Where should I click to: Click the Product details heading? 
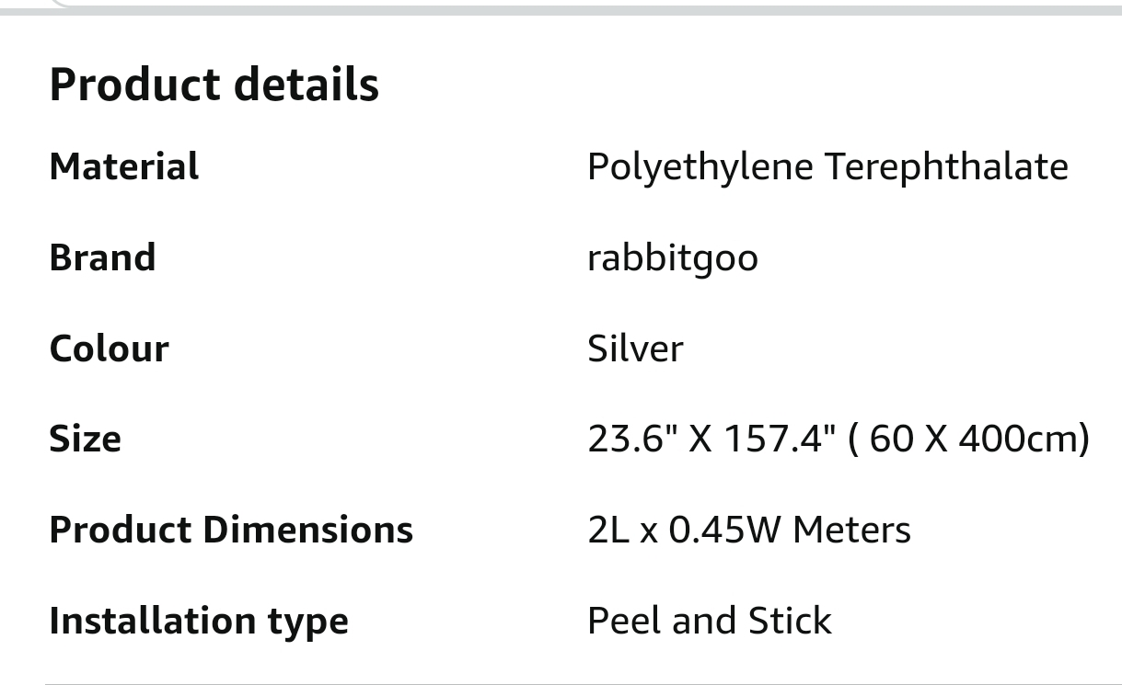click(214, 84)
